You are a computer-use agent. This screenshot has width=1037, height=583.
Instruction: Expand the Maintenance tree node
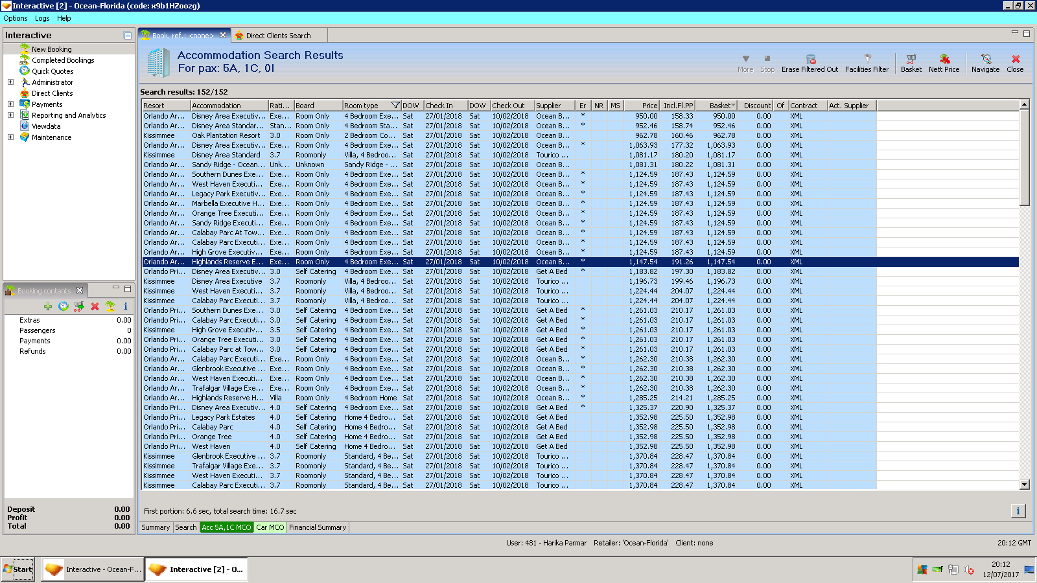click(x=10, y=137)
